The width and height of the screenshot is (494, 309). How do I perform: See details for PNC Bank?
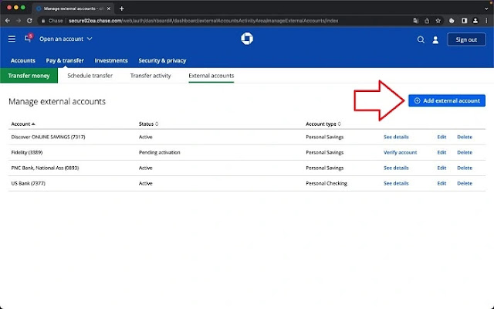click(396, 168)
